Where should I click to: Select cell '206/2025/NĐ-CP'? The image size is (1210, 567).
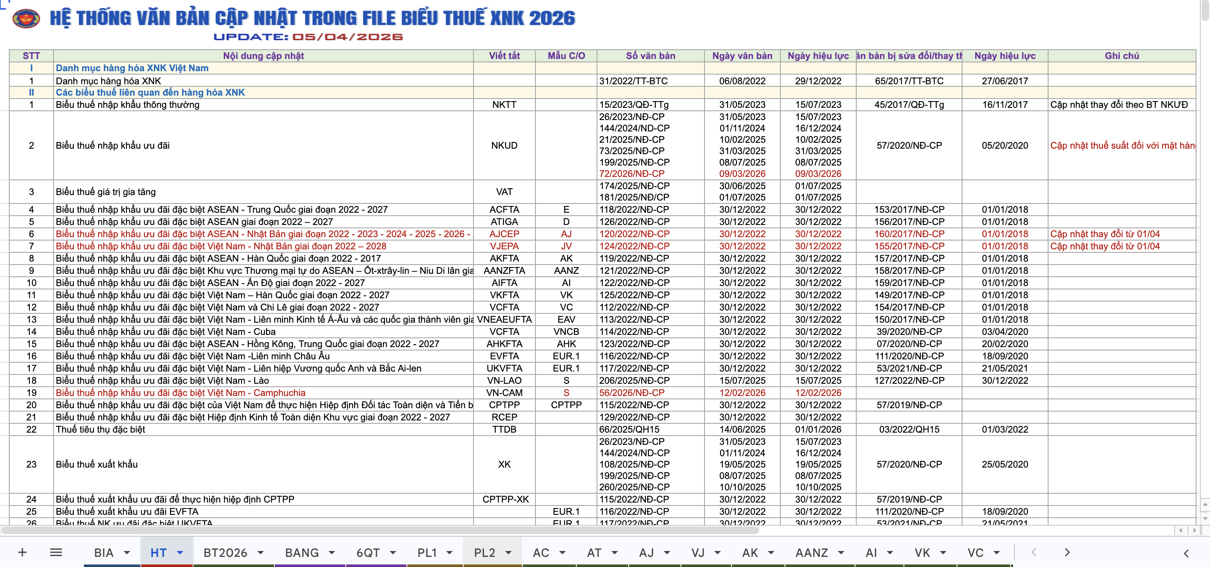coord(651,381)
